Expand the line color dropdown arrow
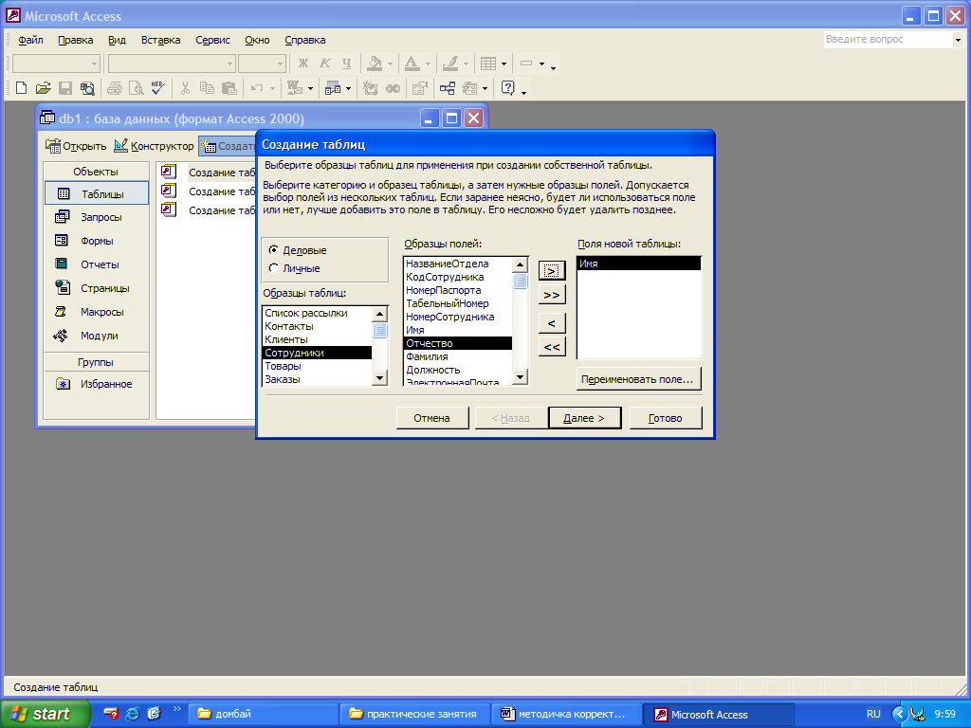Viewport: 971px width, 728px height. 466,64
